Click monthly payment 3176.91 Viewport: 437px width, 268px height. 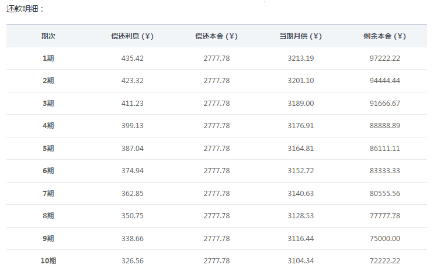click(301, 126)
